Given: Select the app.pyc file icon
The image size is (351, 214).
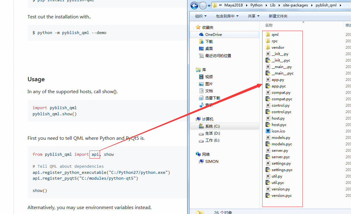Looking at the screenshot, I should click(x=268, y=86).
